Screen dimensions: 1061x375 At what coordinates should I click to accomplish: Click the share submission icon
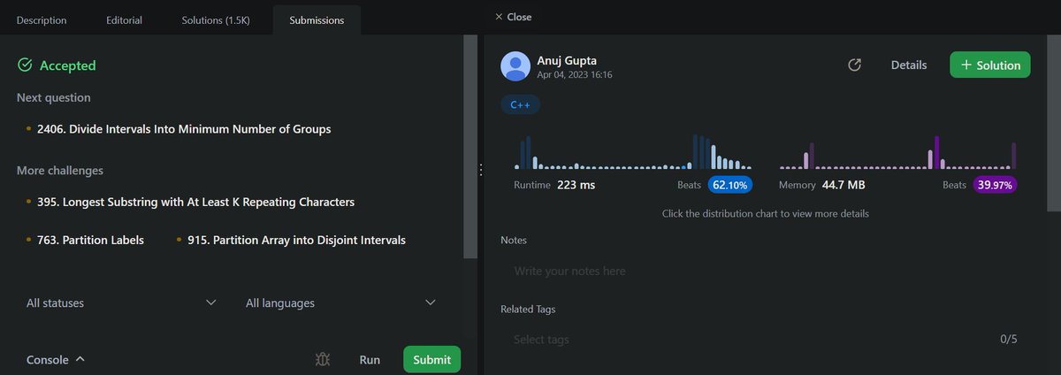tap(854, 65)
